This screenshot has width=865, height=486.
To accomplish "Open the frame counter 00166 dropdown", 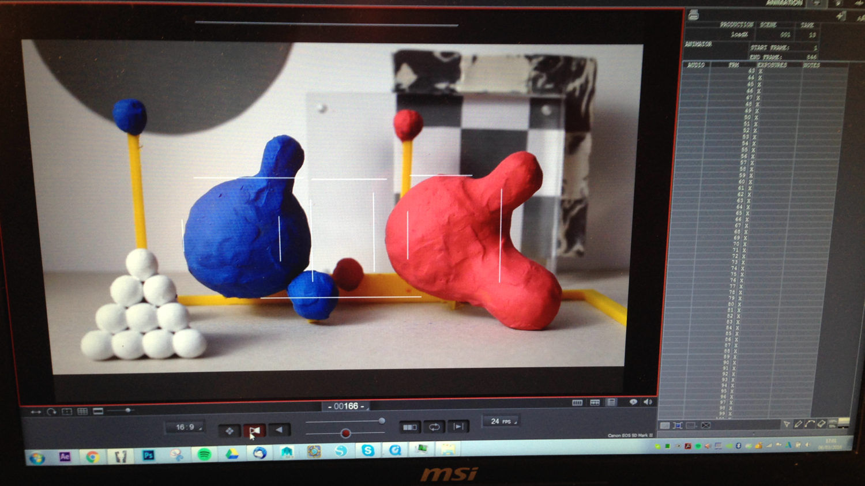I will [x=346, y=406].
